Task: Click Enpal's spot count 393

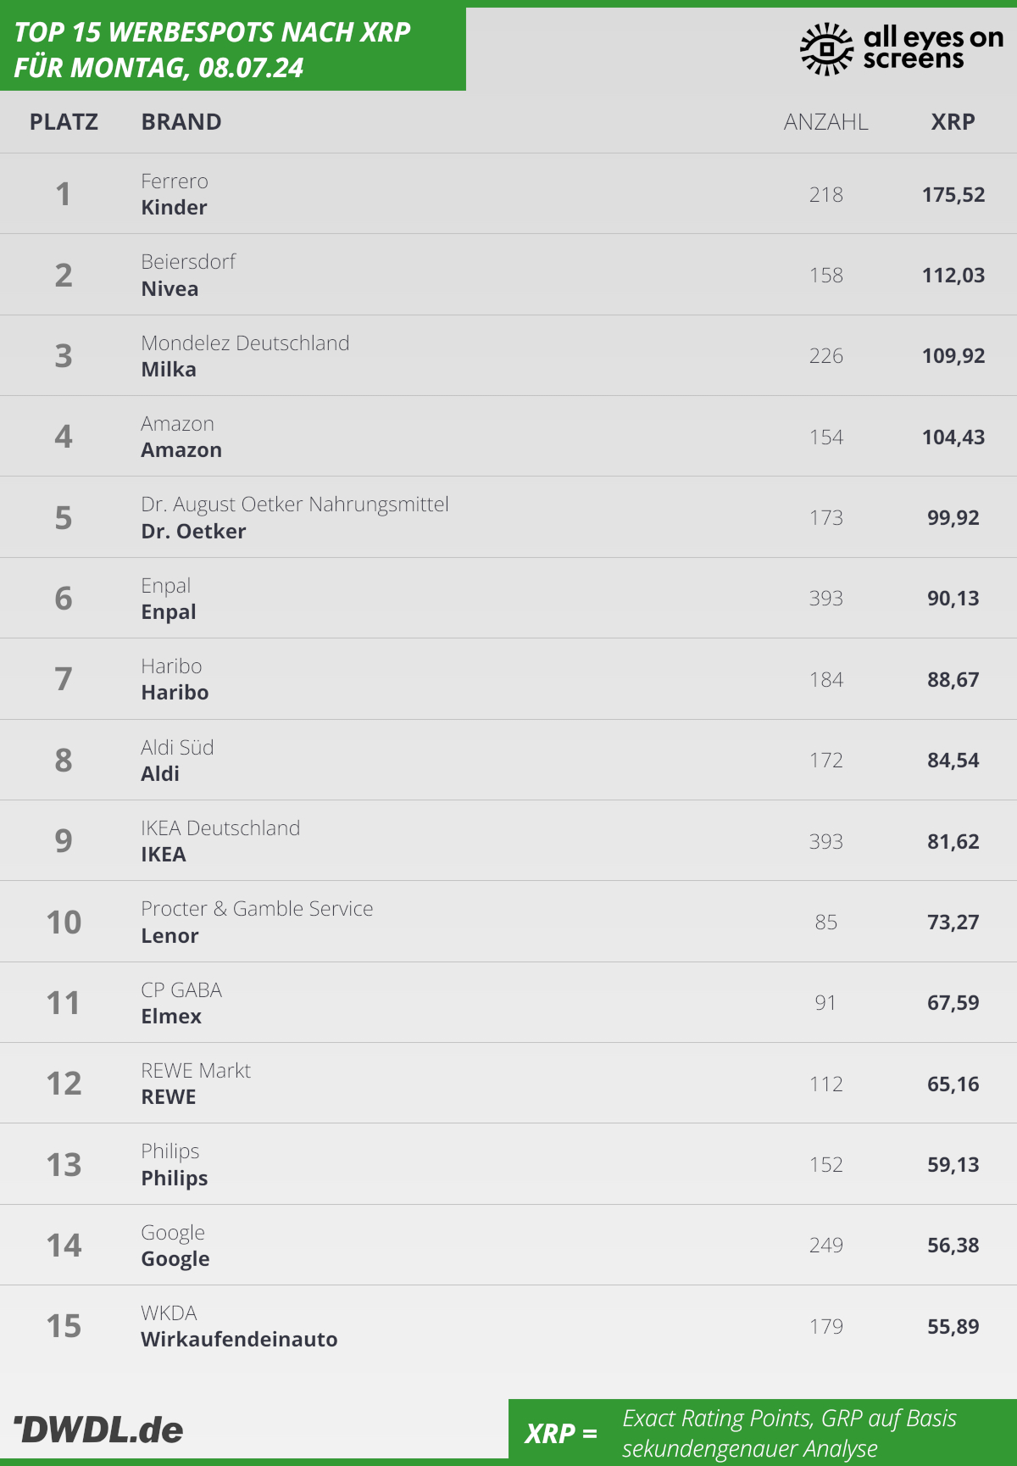Action: tap(826, 598)
